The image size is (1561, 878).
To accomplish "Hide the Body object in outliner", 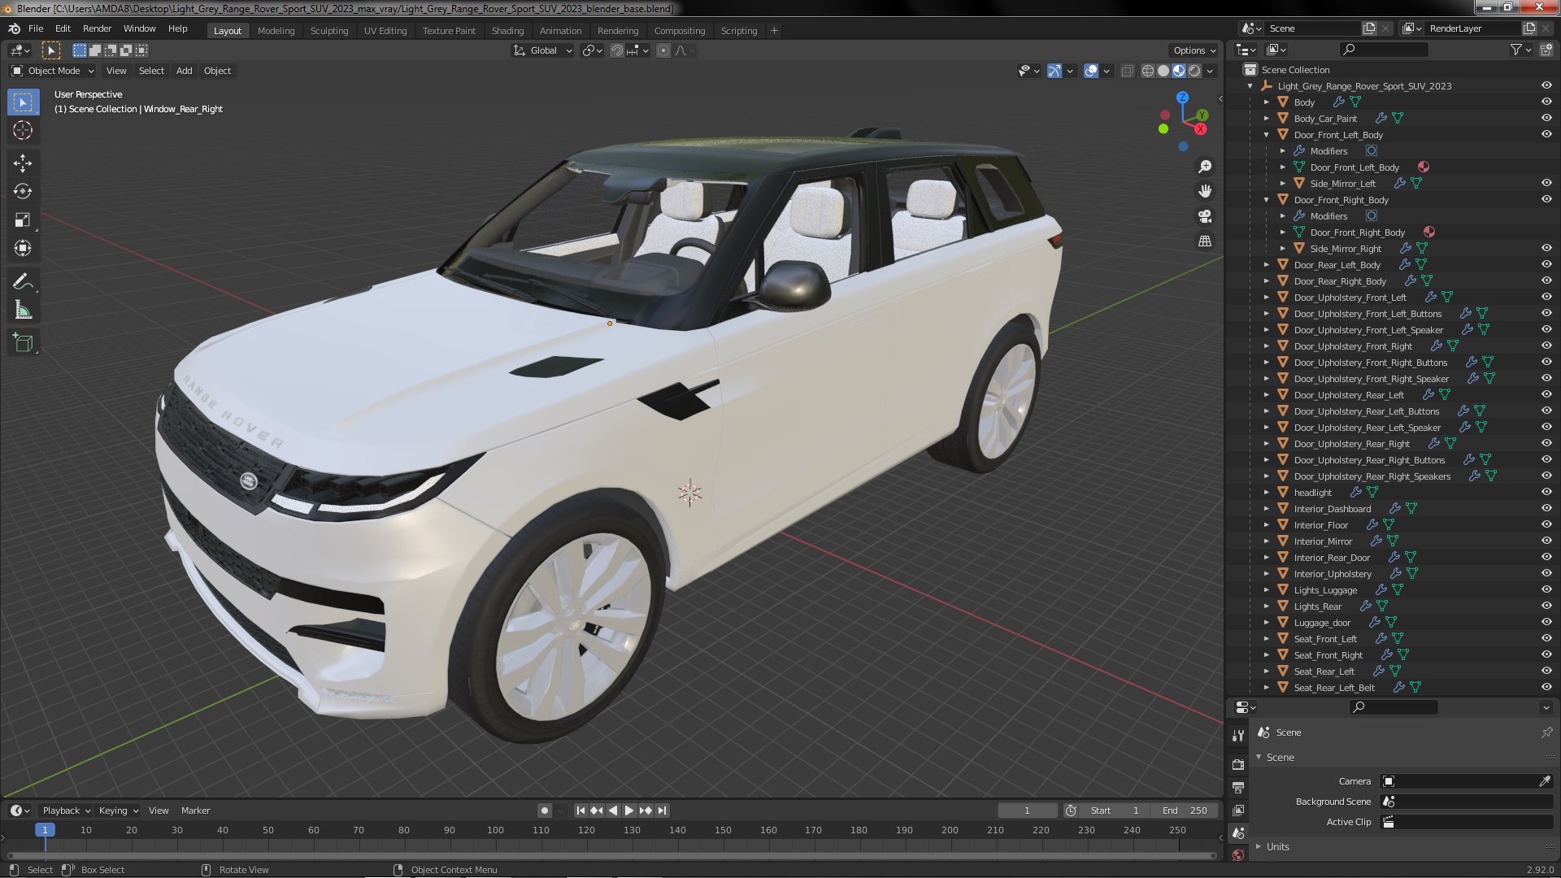I will 1546,102.
